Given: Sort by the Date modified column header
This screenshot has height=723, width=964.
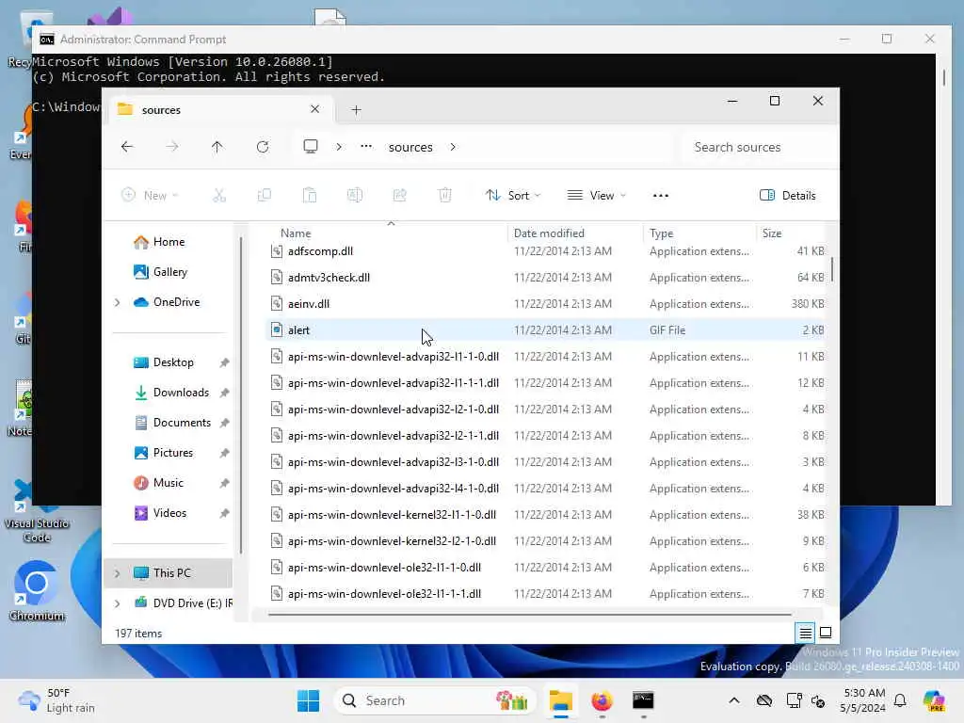Looking at the screenshot, I should tap(549, 233).
